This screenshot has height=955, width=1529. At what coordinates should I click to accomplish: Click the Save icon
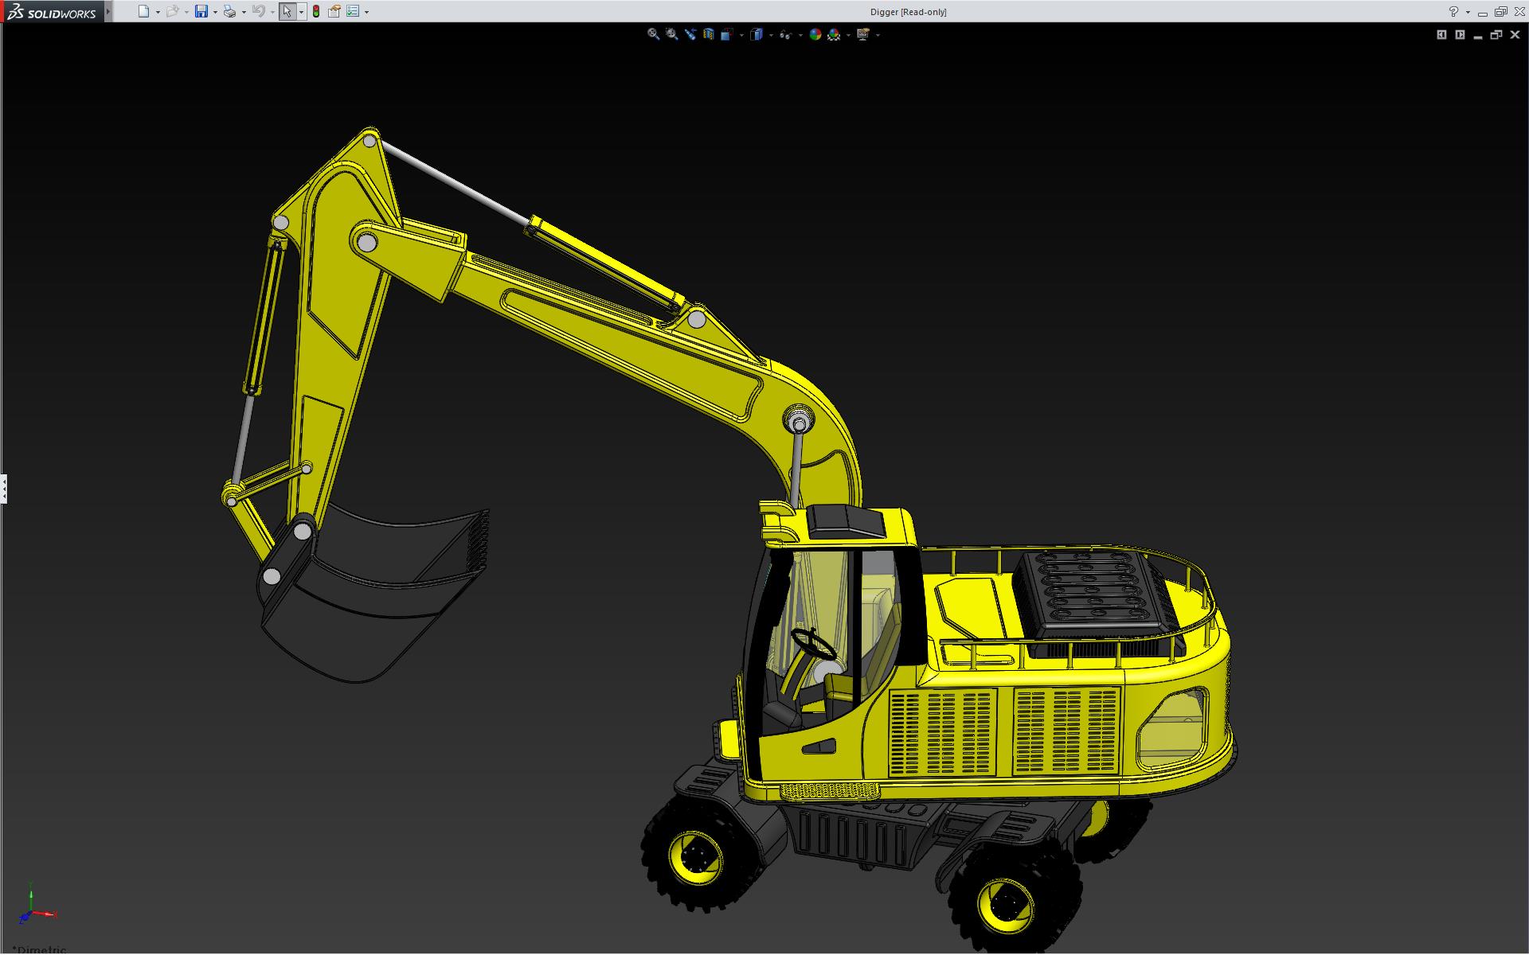[201, 11]
